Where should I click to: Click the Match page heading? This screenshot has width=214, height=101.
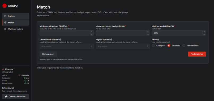(x=43, y=7)
